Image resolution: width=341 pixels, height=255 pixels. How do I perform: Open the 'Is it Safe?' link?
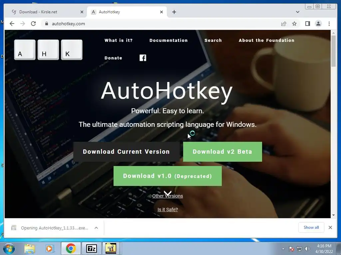point(168,210)
